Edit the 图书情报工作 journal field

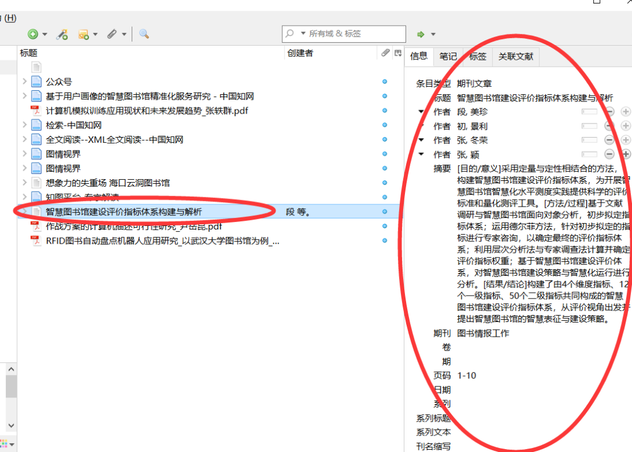tap(483, 334)
